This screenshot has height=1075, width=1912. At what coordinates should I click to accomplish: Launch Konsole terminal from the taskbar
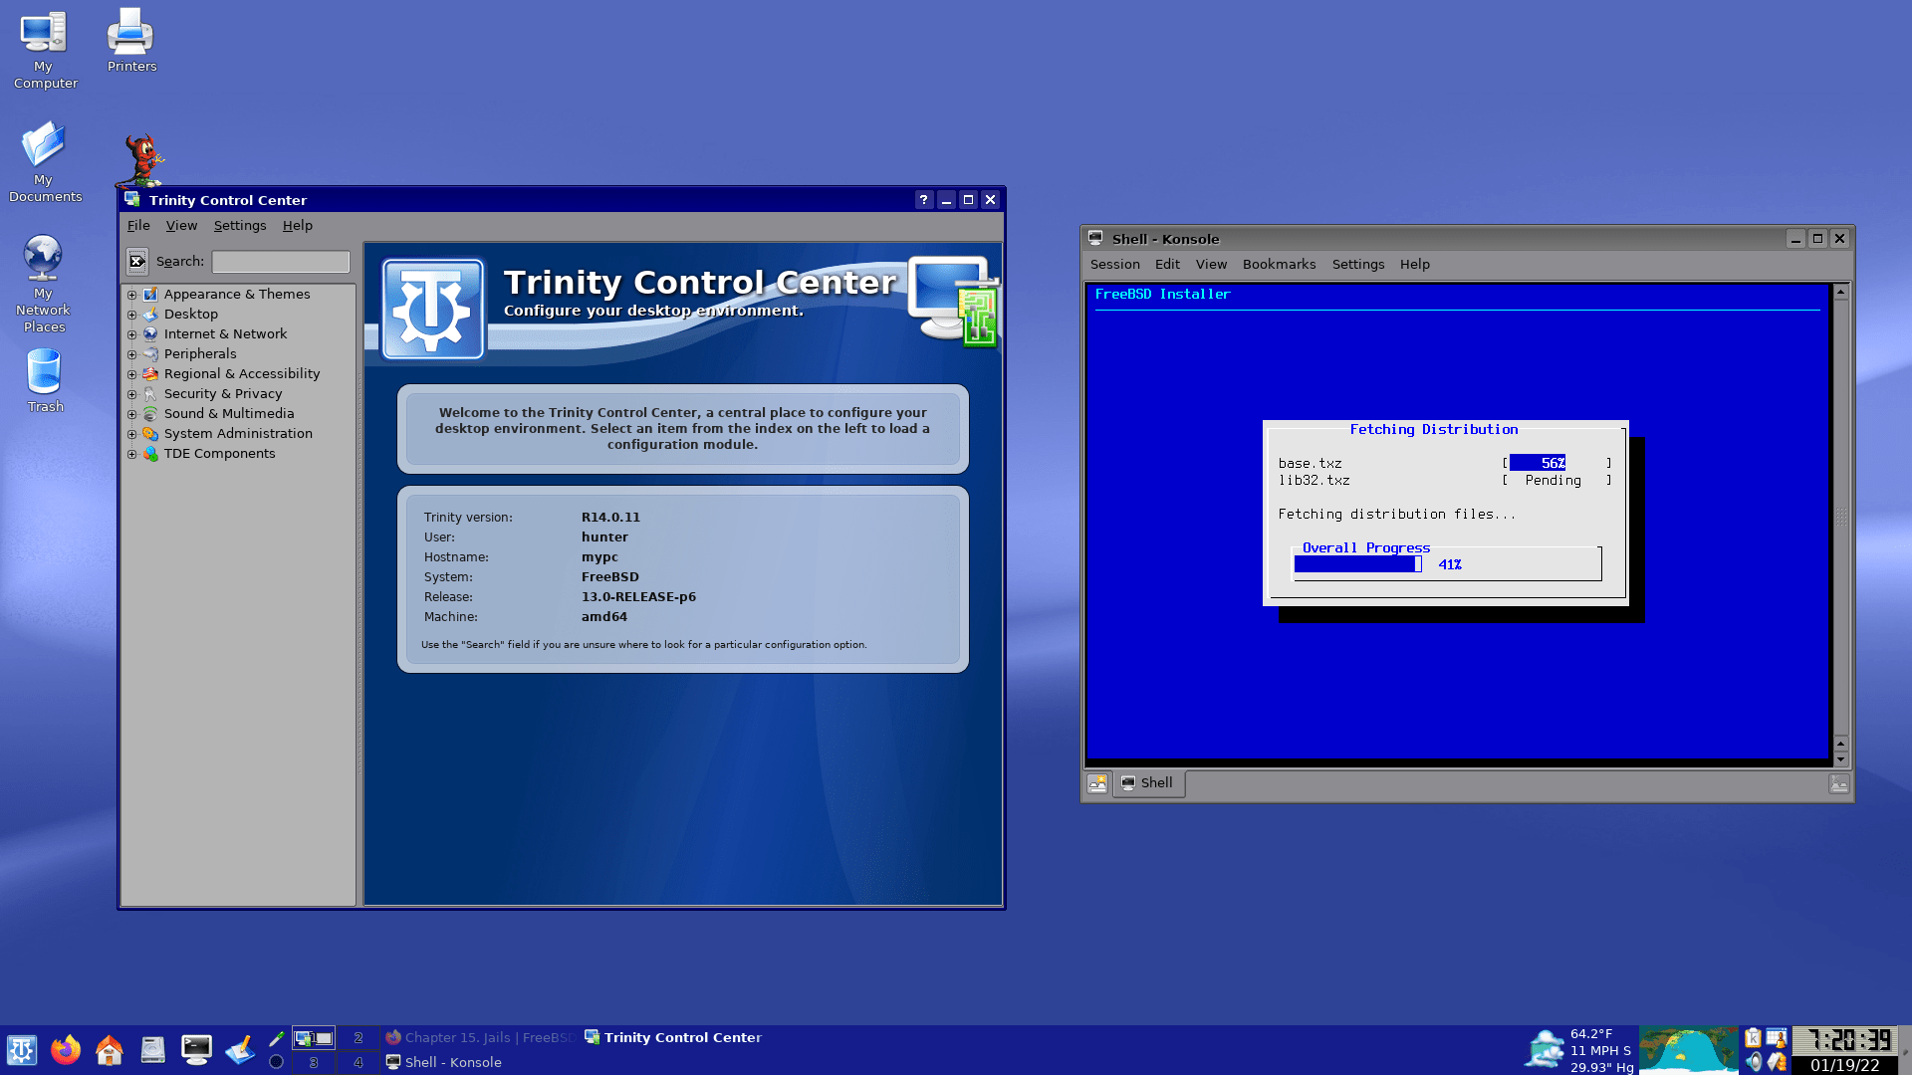click(196, 1049)
